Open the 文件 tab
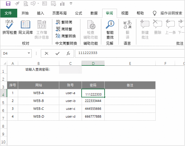Image resolution: width=185 pixels, height=146 pixels. coord(8,13)
